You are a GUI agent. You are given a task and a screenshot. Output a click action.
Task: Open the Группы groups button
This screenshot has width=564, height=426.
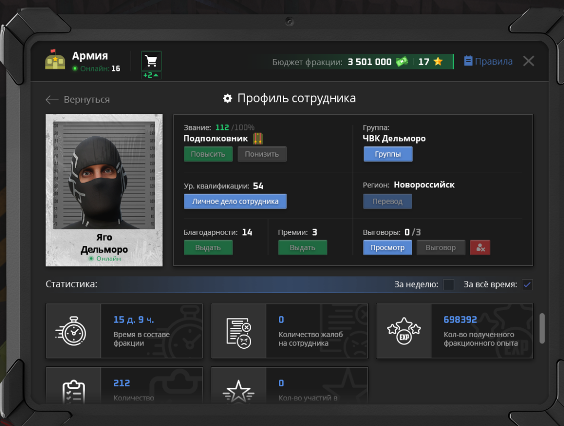tap(388, 154)
